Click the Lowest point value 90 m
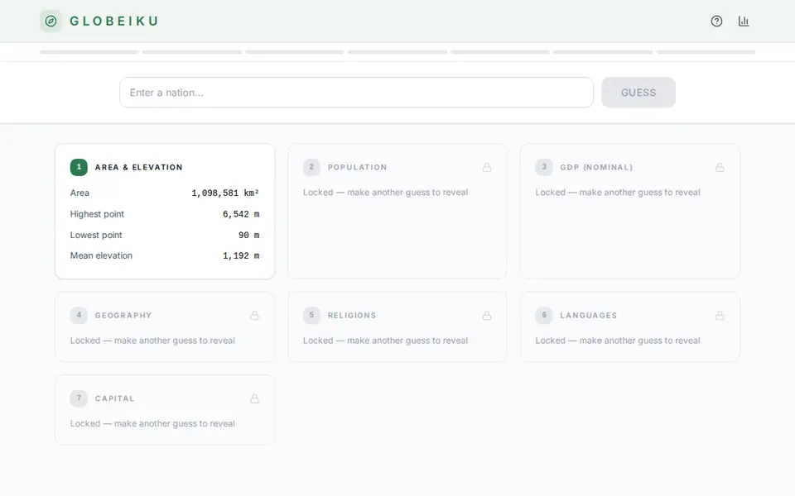 coord(249,236)
